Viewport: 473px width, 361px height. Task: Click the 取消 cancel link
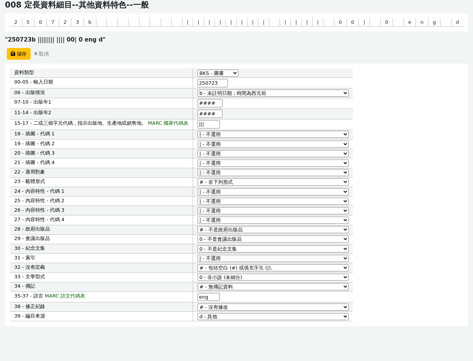41,54
